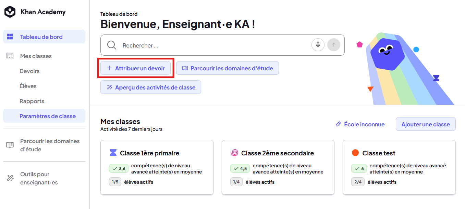Click the Mes classes blackboard icon
465x209 pixels.
click(x=10, y=56)
